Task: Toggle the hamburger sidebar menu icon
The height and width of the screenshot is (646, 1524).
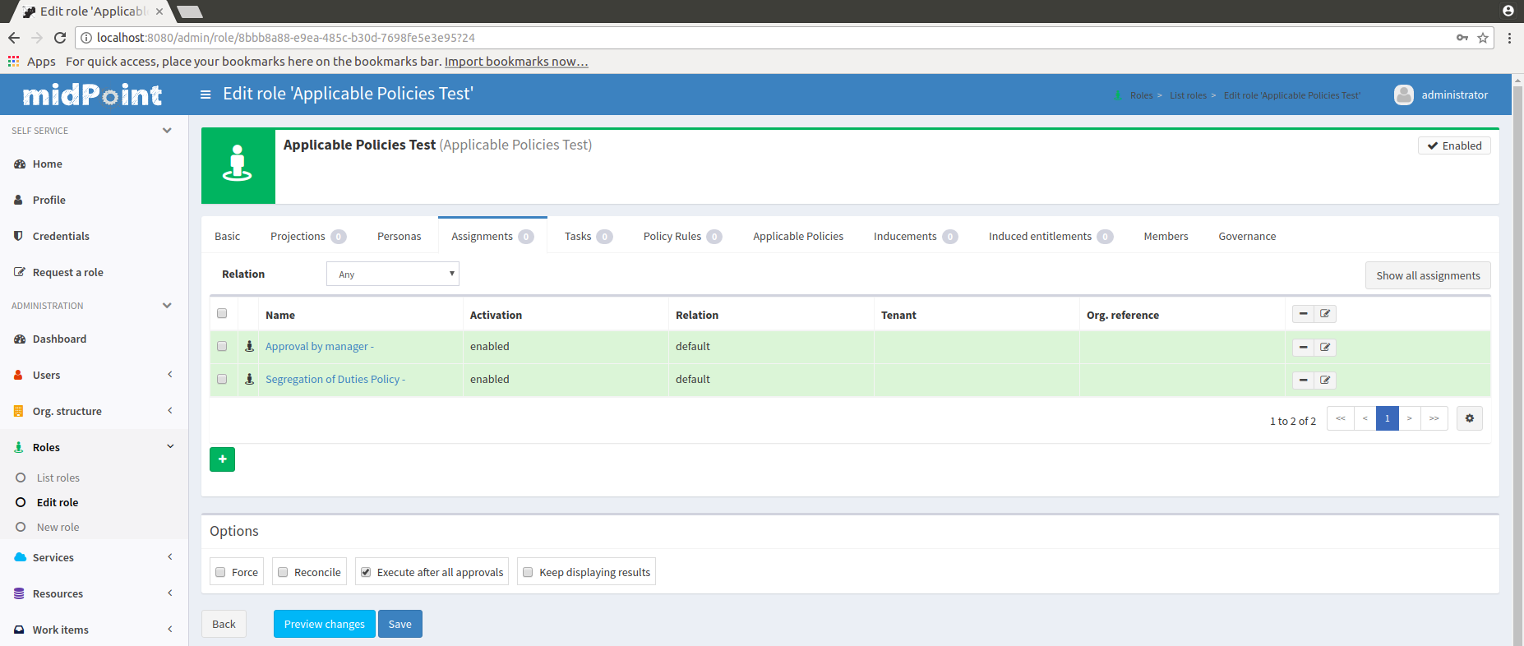Action: tap(206, 95)
